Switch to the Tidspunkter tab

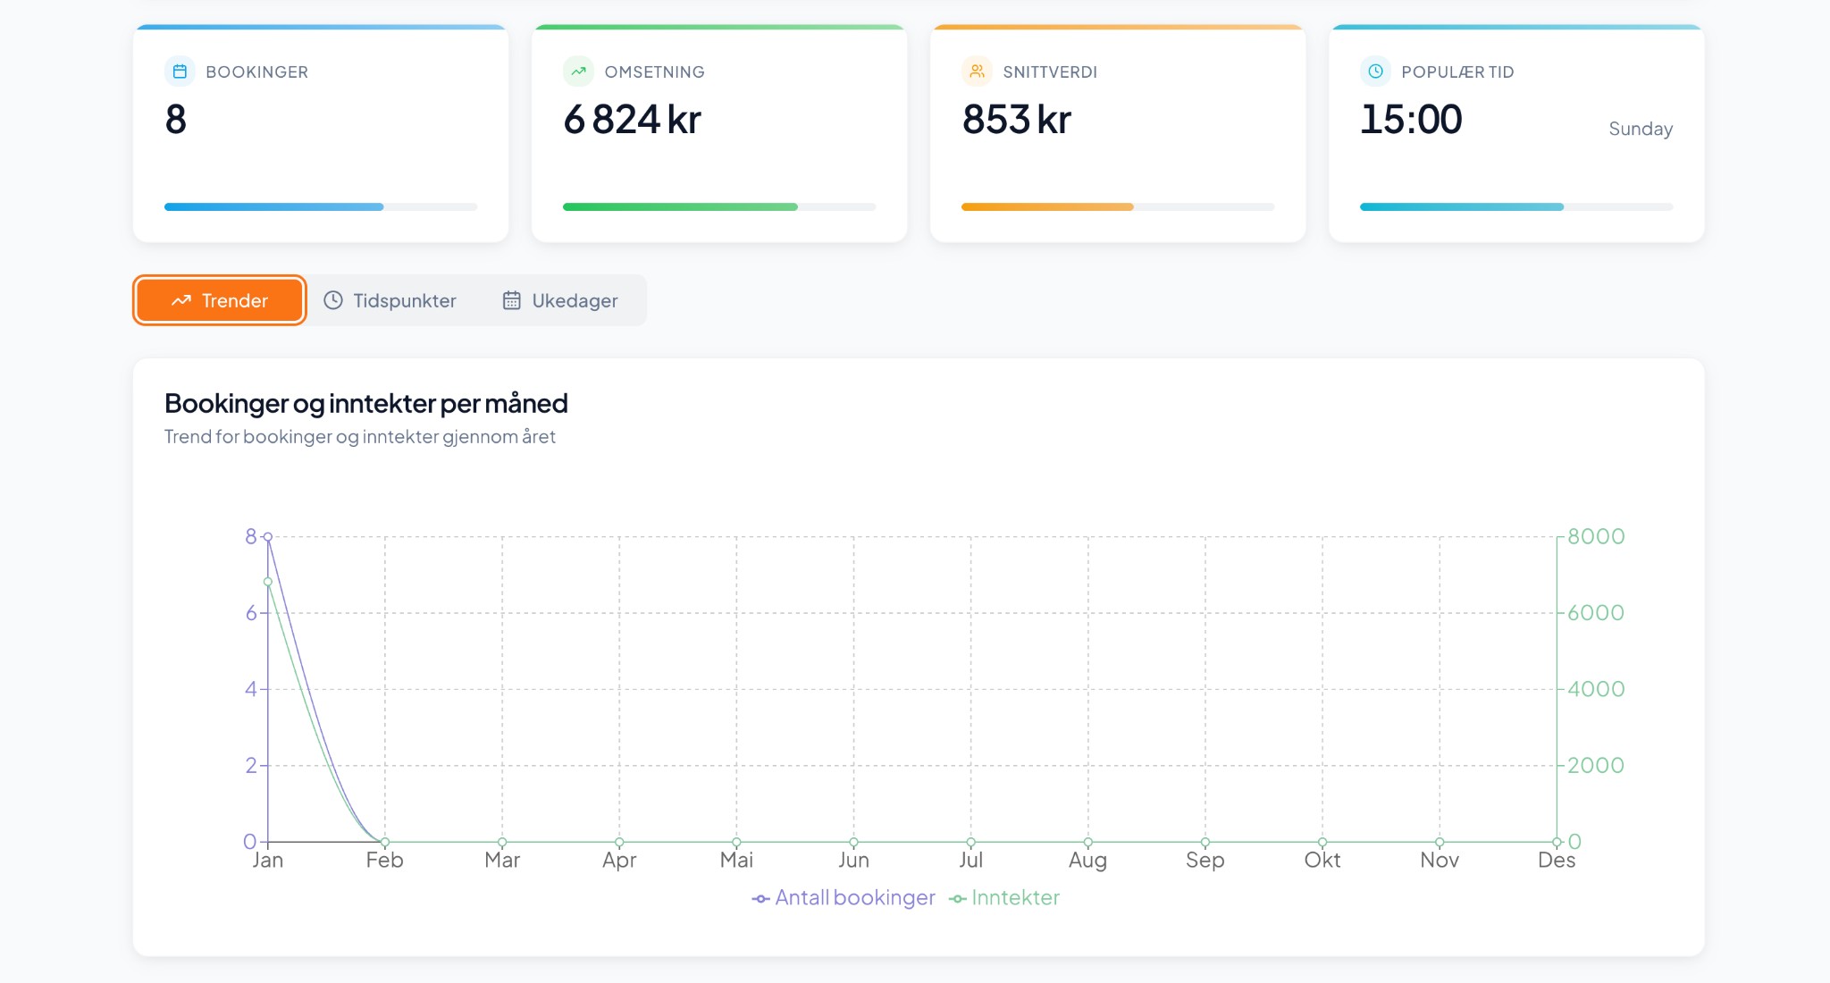click(x=391, y=300)
